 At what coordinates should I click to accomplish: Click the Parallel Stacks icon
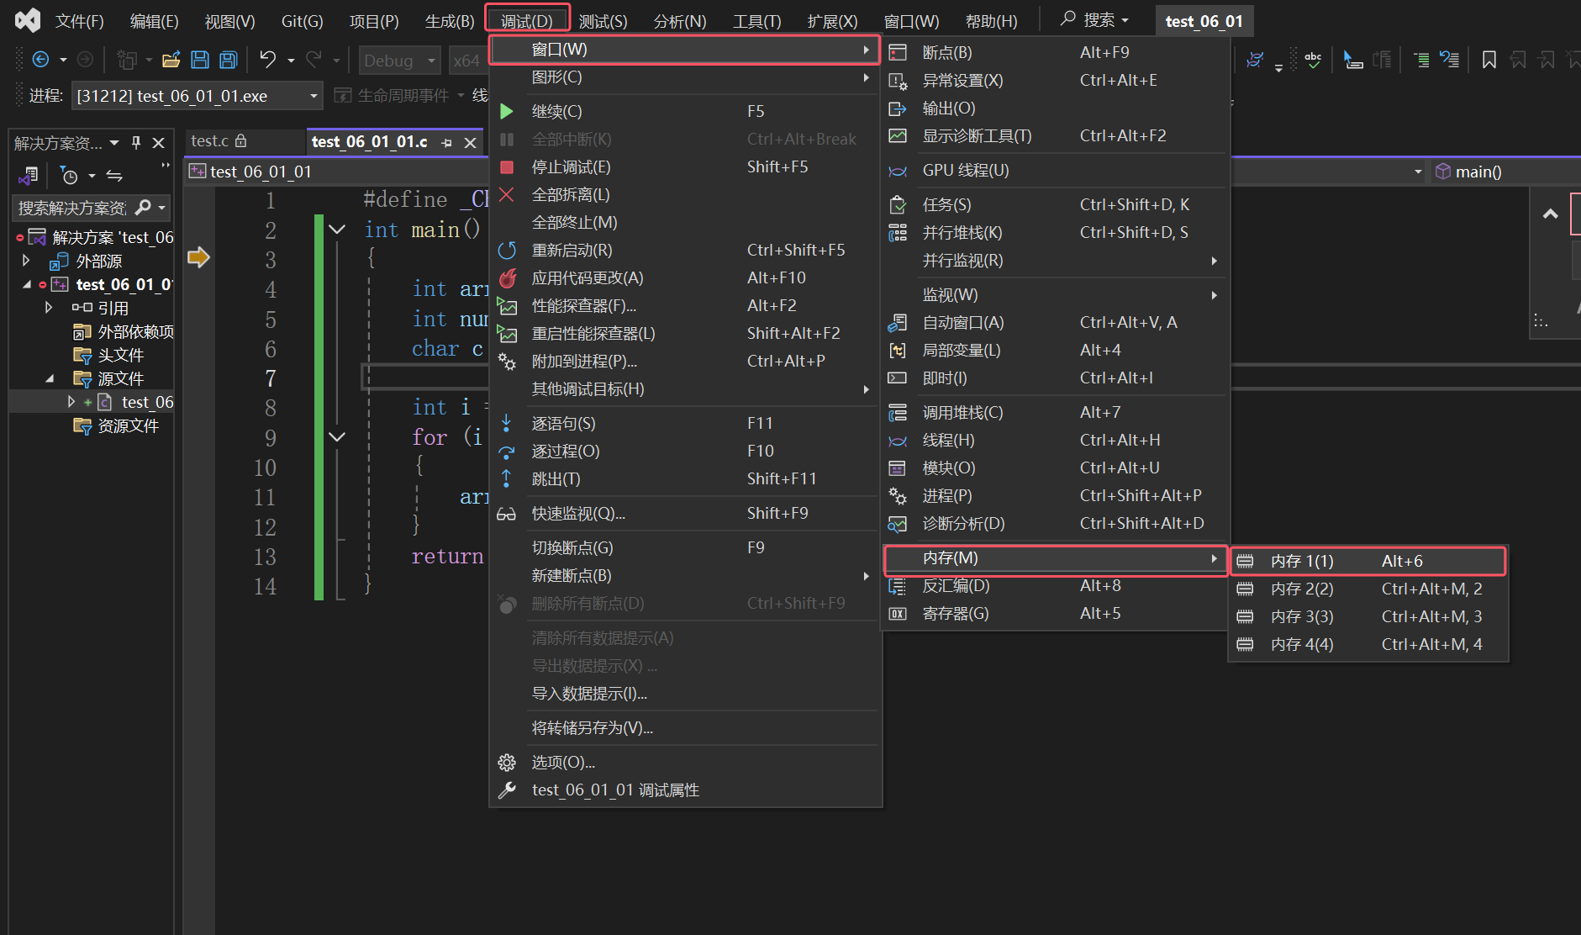(898, 233)
